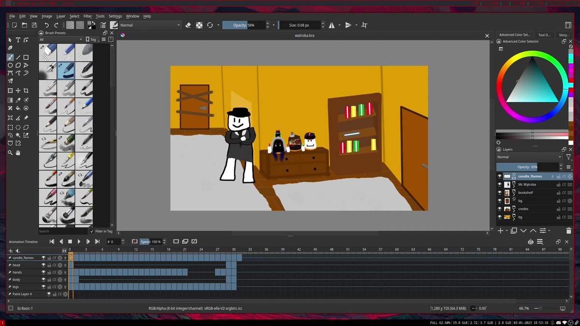580x326 pixels.
Task: Adjust the brush Opacity slider
Action: tap(244, 25)
